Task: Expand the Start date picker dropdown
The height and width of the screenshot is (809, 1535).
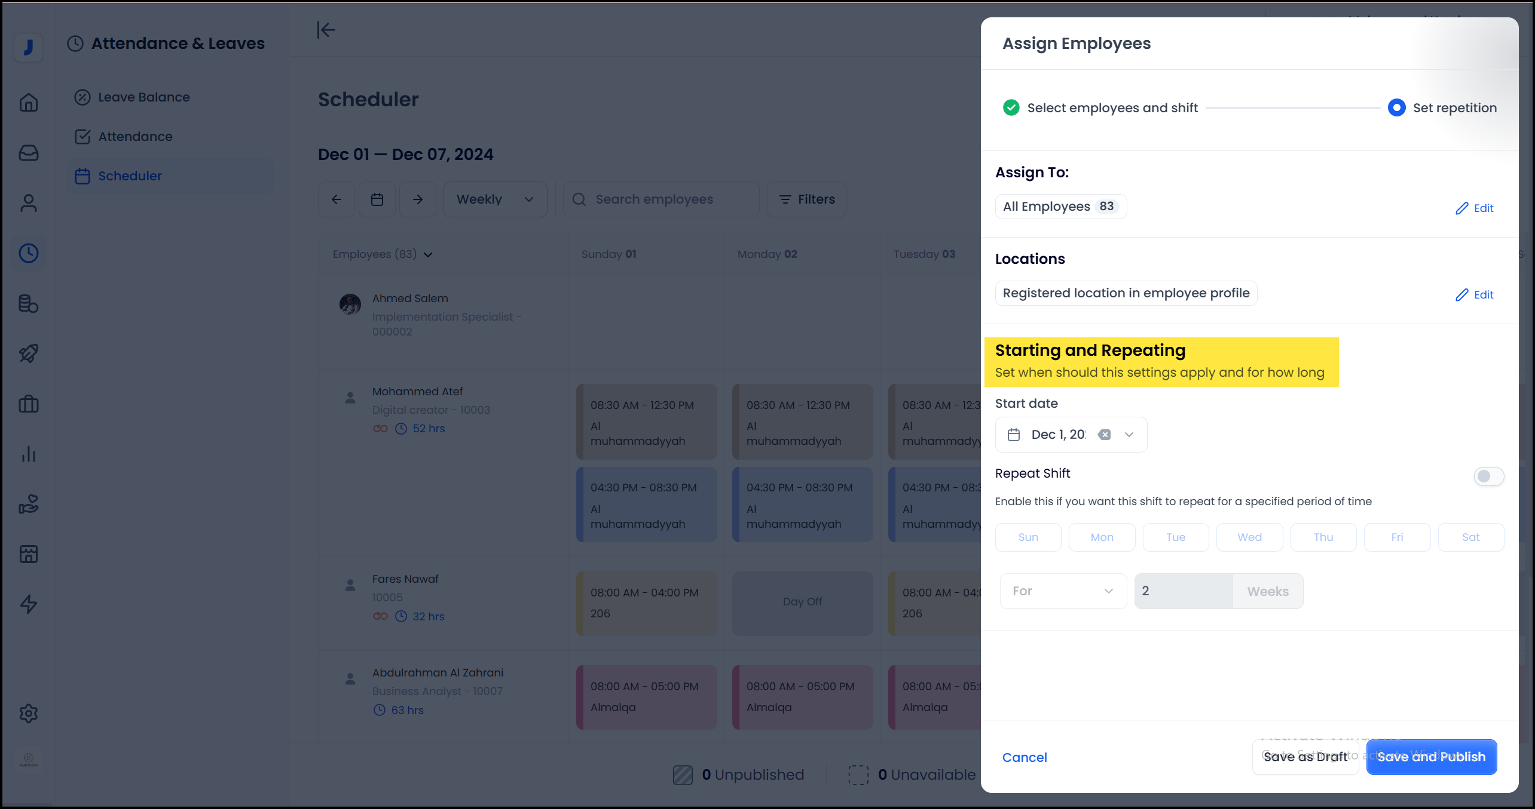Action: pos(1129,434)
